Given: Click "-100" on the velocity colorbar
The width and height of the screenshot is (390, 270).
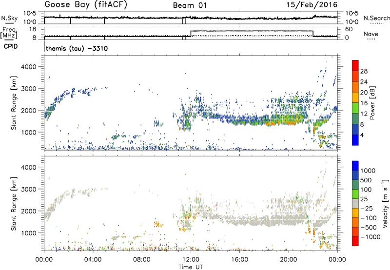Looking at the screenshot, I should pos(368,218).
